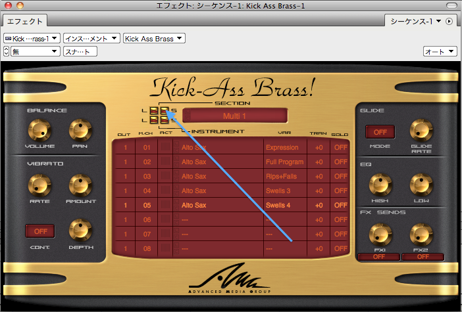The height and width of the screenshot is (312, 462).
Task: Click the MIDI channel 06 cell
Action: (x=147, y=219)
